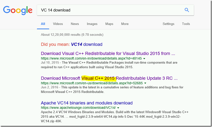Viewport: 212px width, 127px height.
Task: Open the More menu
Action: tap(125, 24)
